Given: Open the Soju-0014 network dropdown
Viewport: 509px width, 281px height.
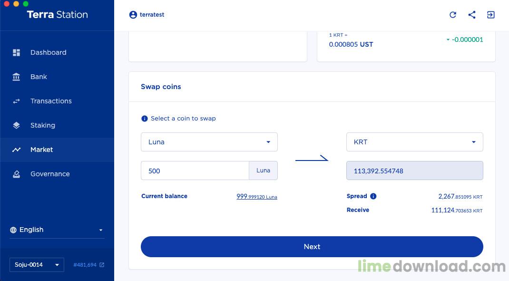Looking at the screenshot, I should click(37, 265).
